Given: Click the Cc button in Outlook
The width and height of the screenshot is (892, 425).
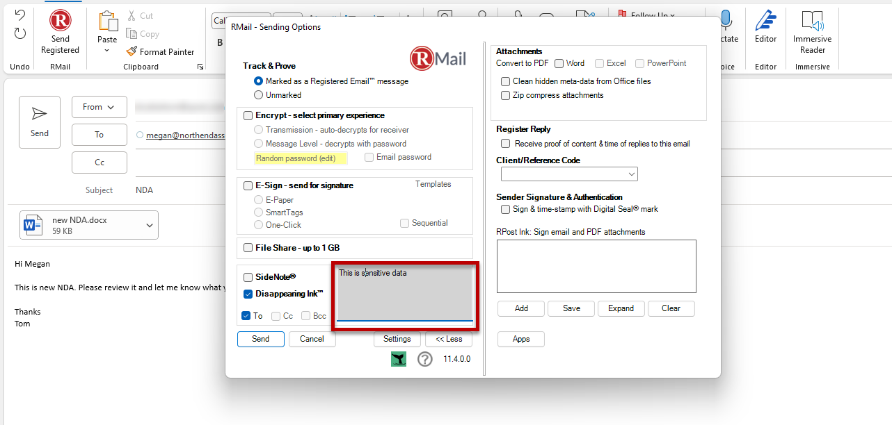Looking at the screenshot, I should tap(99, 162).
